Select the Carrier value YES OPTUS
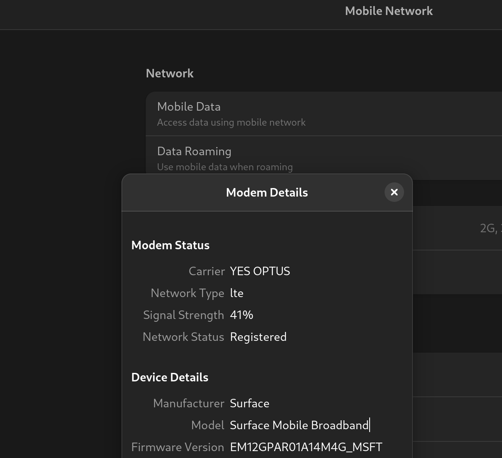This screenshot has width=502, height=458. point(260,271)
